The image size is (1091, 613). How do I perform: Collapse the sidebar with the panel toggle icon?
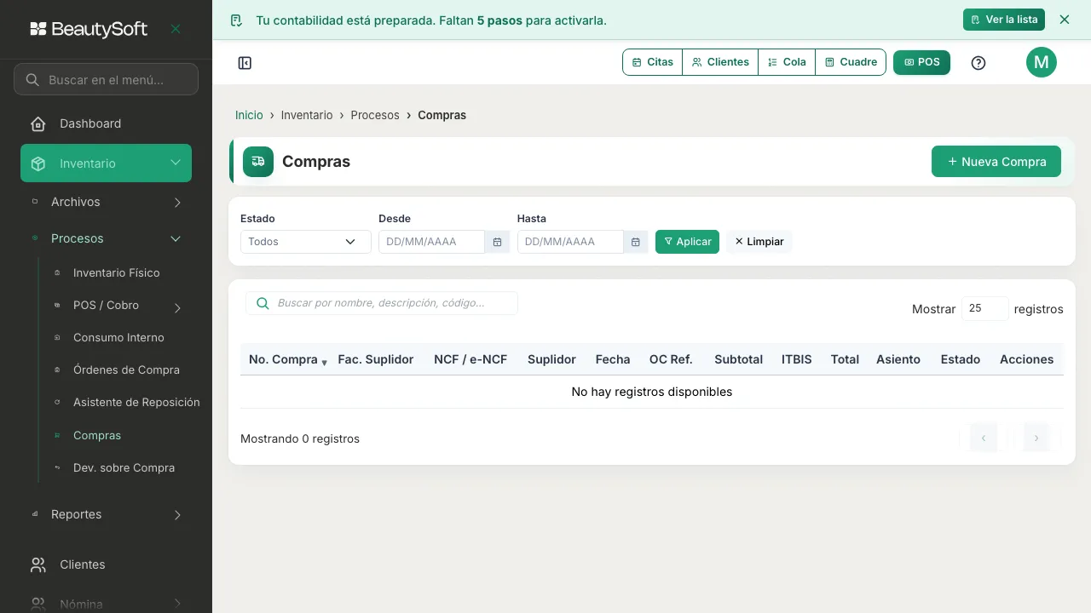(245, 63)
